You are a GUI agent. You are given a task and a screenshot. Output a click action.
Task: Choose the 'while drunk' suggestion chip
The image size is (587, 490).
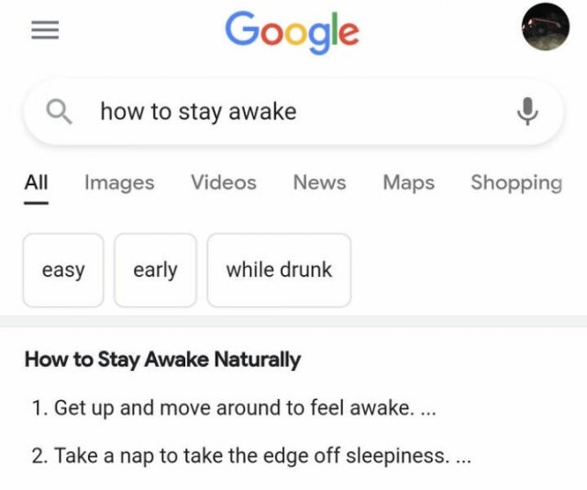point(279,270)
